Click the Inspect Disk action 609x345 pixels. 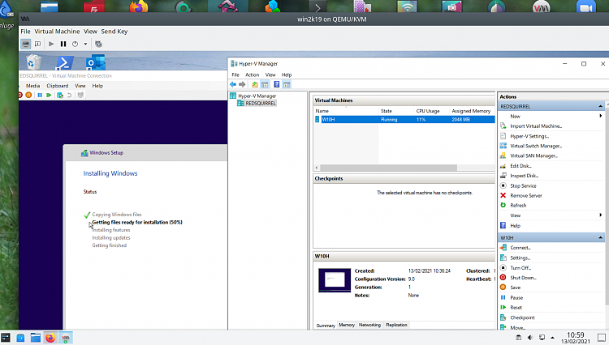pyautogui.click(x=525, y=176)
